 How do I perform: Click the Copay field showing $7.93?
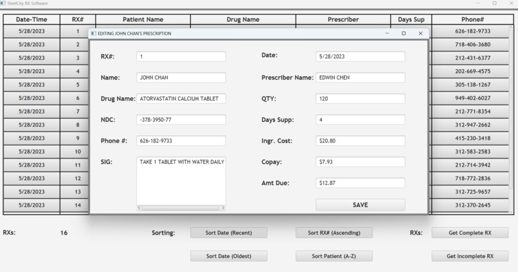[x=361, y=162]
